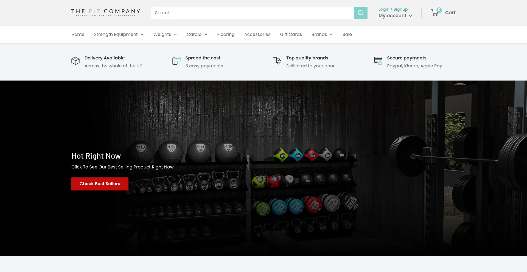Click the magnifier search button
The width and height of the screenshot is (527, 272).
pyautogui.click(x=360, y=13)
